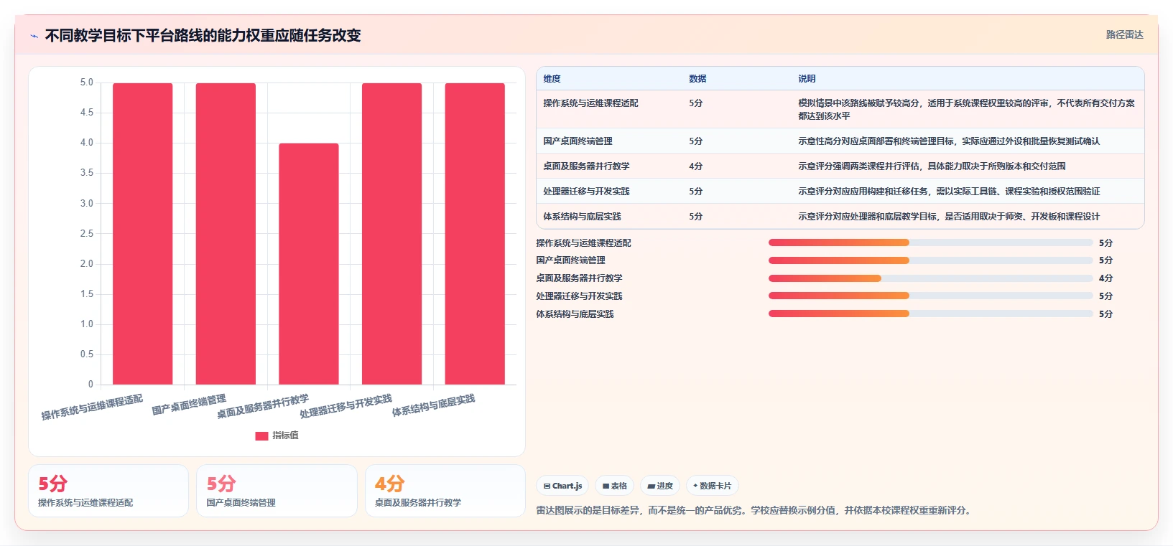
Task: Click the description starting 模拟情景中该路线
Action: click(966, 109)
